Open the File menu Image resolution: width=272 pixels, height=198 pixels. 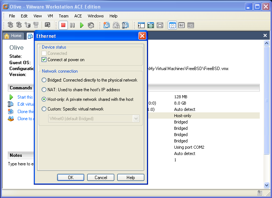click(12, 16)
